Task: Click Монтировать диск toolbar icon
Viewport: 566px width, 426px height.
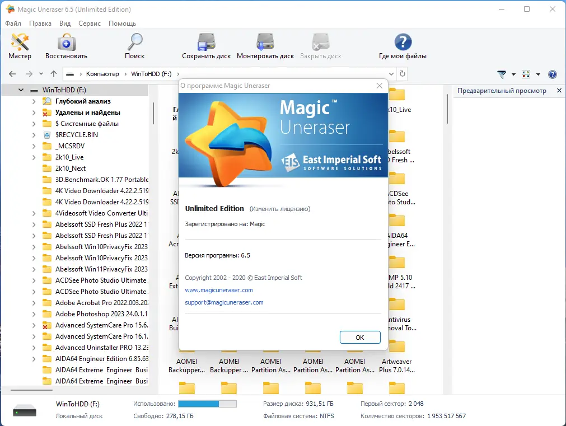Action: [265, 46]
